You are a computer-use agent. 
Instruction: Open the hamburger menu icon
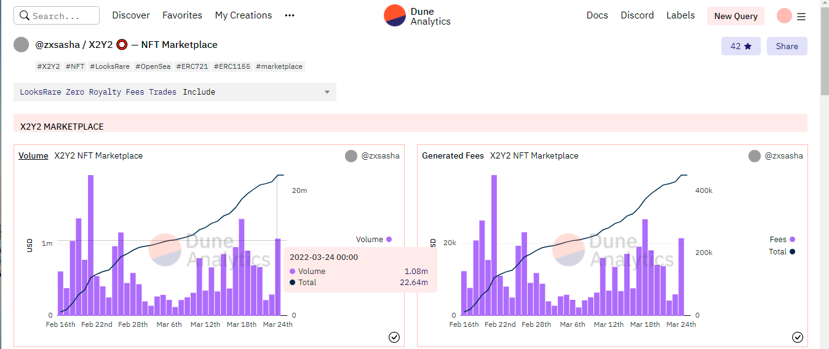click(801, 17)
